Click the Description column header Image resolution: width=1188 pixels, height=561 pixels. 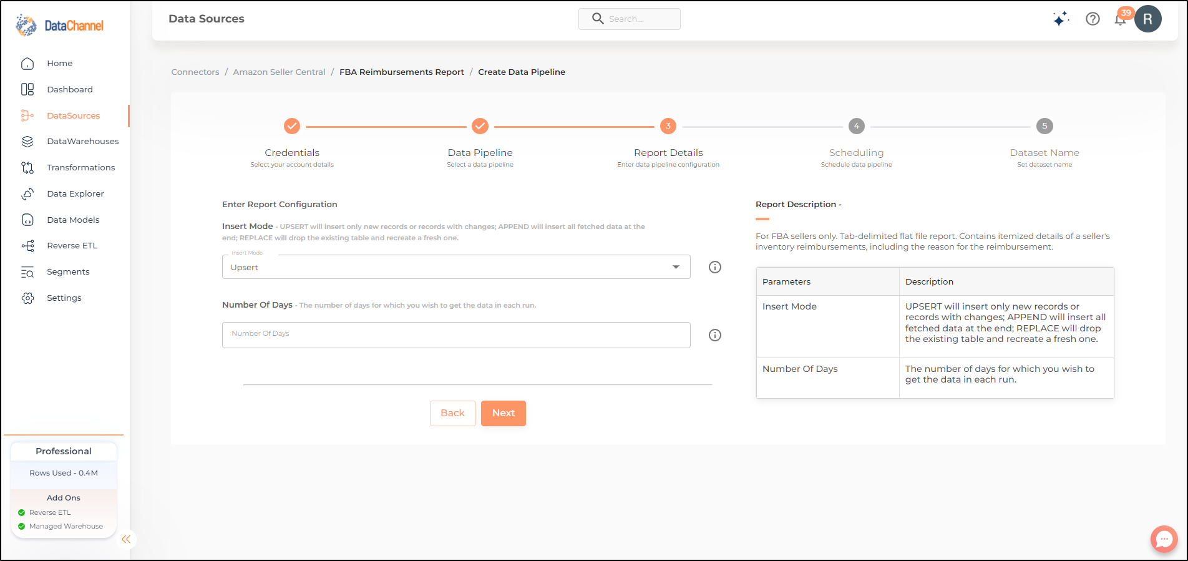click(x=1006, y=281)
